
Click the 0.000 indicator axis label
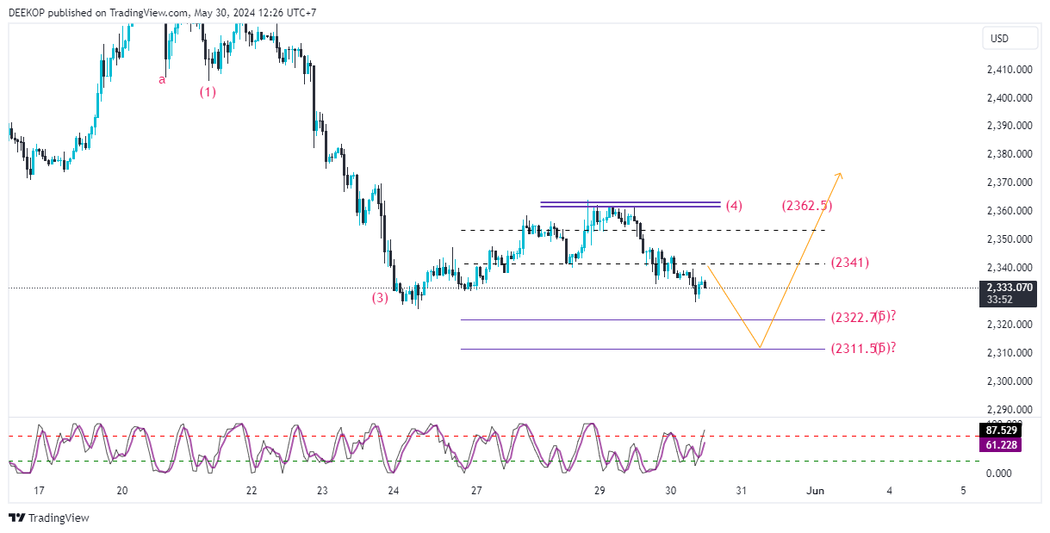point(999,474)
